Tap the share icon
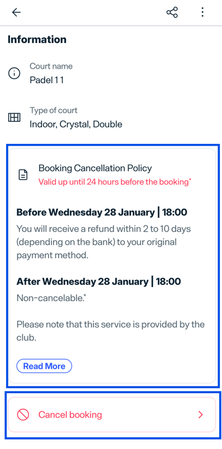Viewport: 222px width, 449px height. tap(172, 12)
